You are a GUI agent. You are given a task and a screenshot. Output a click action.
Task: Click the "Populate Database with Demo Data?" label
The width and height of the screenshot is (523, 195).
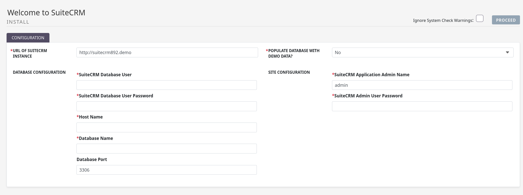[x=294, y=53]
